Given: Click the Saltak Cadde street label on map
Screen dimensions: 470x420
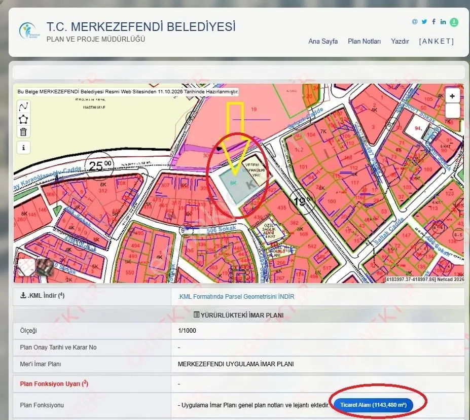Looking at the screenshot, I should (x=389, y=231).
